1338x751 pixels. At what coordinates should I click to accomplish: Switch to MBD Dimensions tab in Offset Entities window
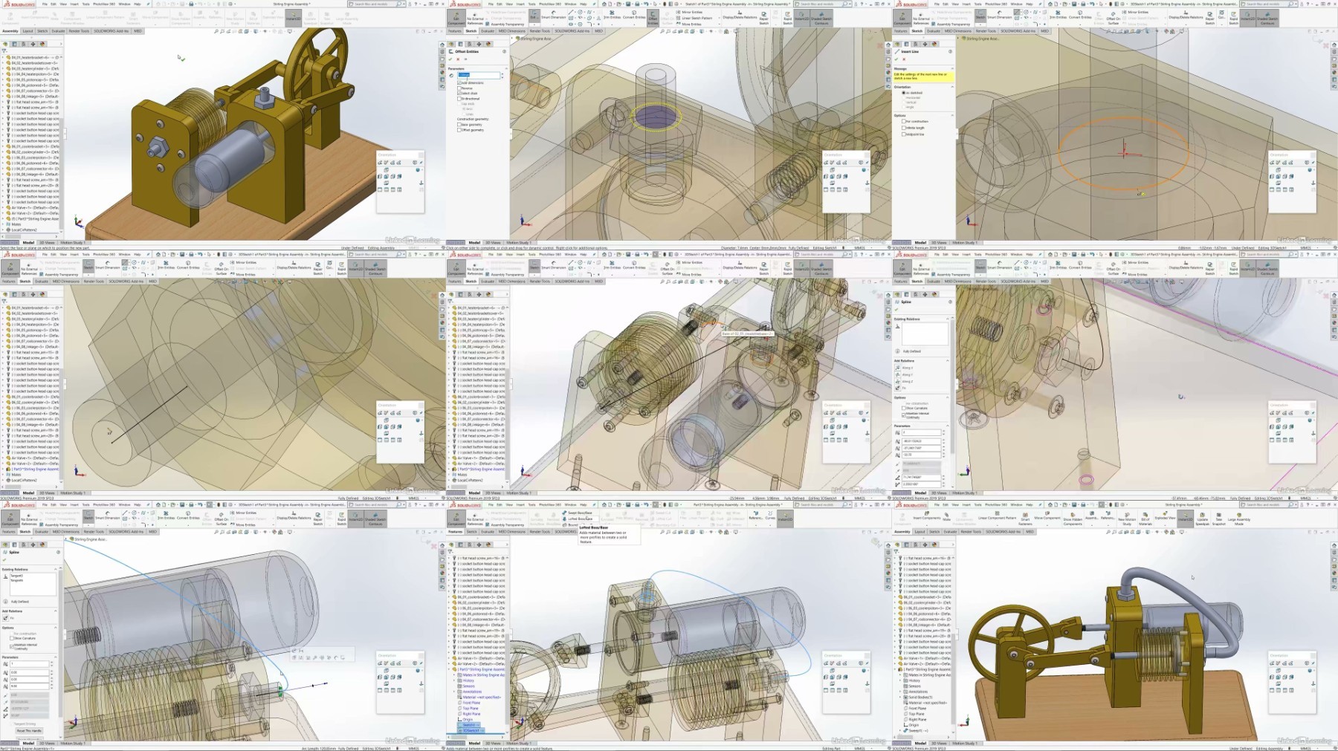click(x=511, y=31)
